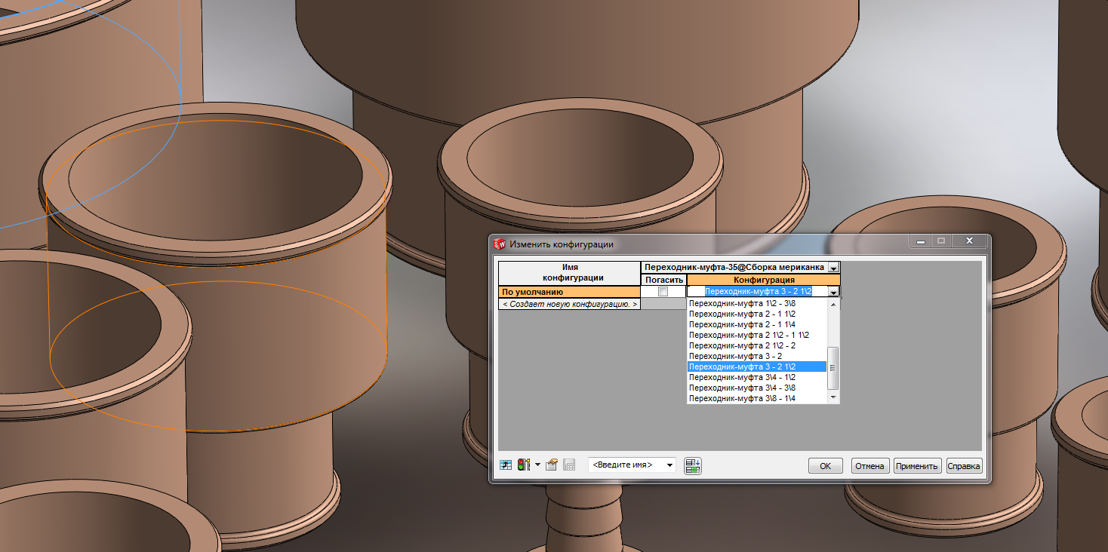Click the list scrollbar up arrow
This screenshot has height=552, width=1108.
click(x=833, y=304)
